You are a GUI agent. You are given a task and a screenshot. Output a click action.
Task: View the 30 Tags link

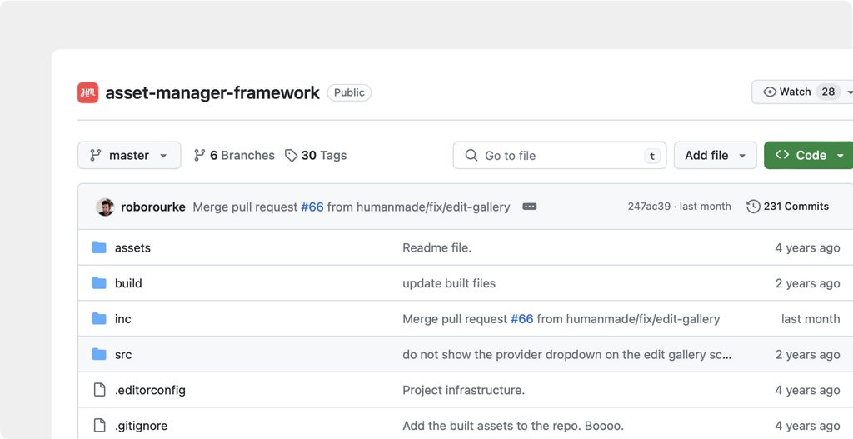(x=316, y=156)
